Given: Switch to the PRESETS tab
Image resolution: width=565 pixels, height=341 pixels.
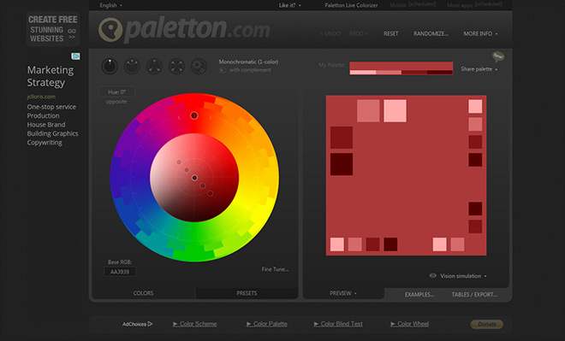Looking at the screenshot, I should point(247,293).
